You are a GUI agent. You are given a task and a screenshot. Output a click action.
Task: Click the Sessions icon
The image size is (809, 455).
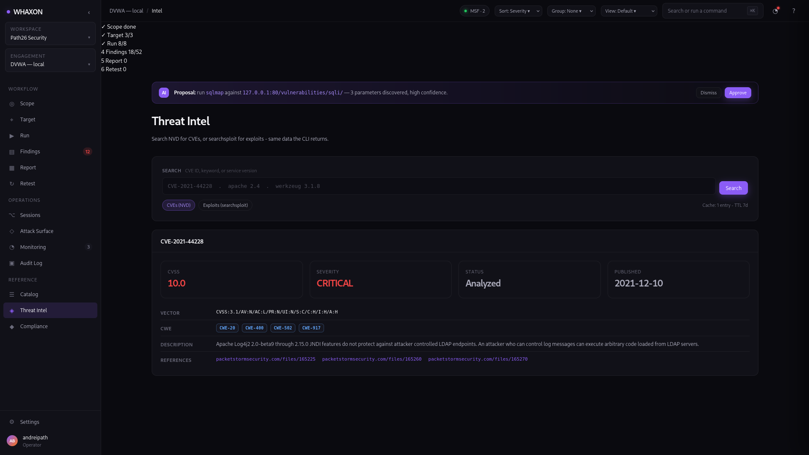pos(12,215)
